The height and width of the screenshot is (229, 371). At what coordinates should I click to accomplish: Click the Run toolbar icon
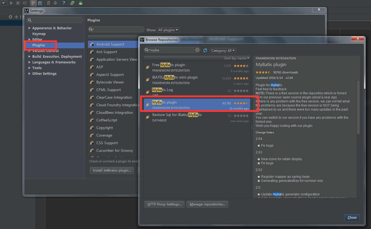[x=11, y=3]
